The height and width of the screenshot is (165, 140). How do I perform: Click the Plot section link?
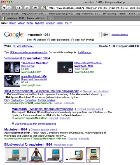click(x=6, y=100)
